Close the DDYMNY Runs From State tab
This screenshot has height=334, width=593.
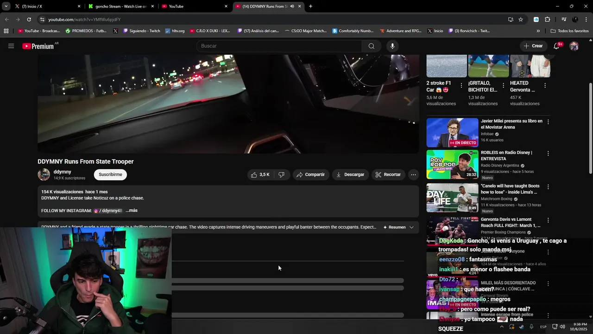300,6
